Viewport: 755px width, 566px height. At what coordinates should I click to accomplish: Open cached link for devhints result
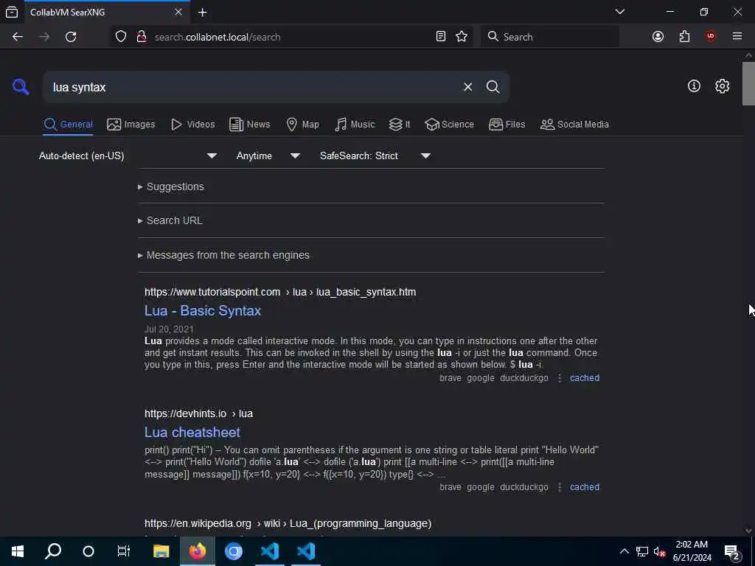pos(585,487)
